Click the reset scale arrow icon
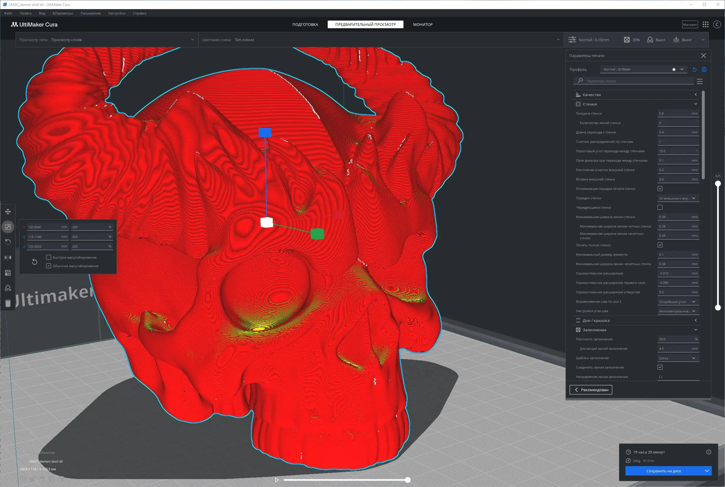This screenshot has height=487, width=725. pyautogui.click(x=34, y=262)
